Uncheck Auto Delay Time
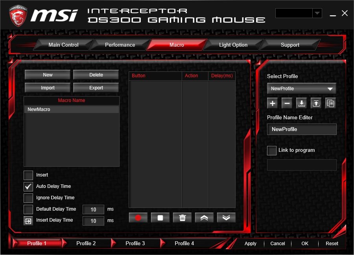Image resolution: width=354 pixels, height=255 pixels. pos(28,186)
